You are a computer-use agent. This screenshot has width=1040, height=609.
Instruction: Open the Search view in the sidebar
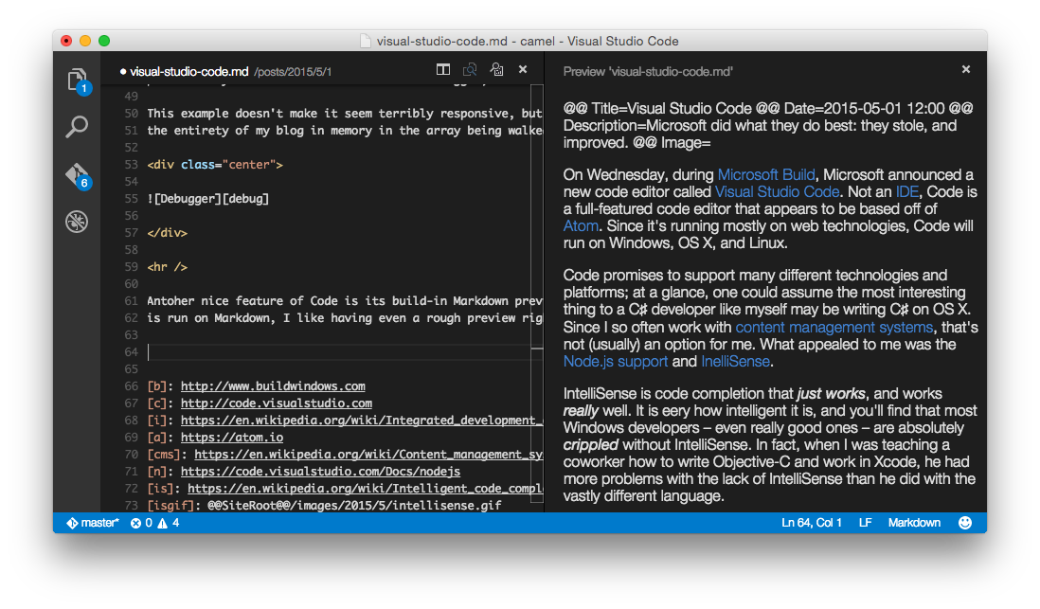pos(77,127)
